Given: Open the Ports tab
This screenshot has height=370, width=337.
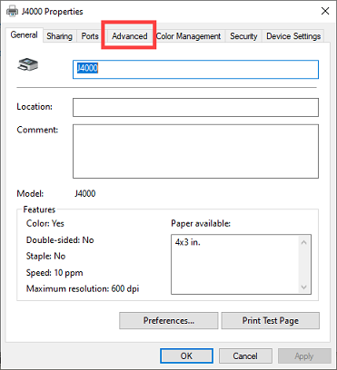Looking at the screenshot, I should click(x=90, y=36).
